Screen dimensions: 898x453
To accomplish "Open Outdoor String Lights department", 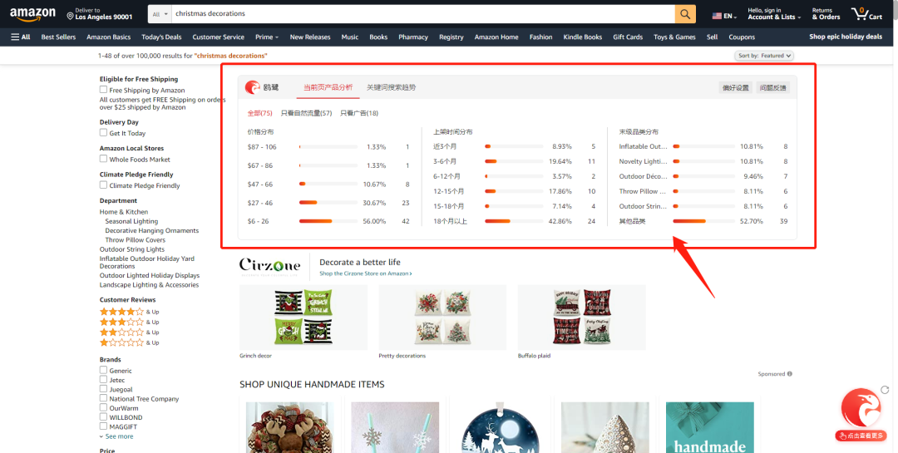I will 132,249.
